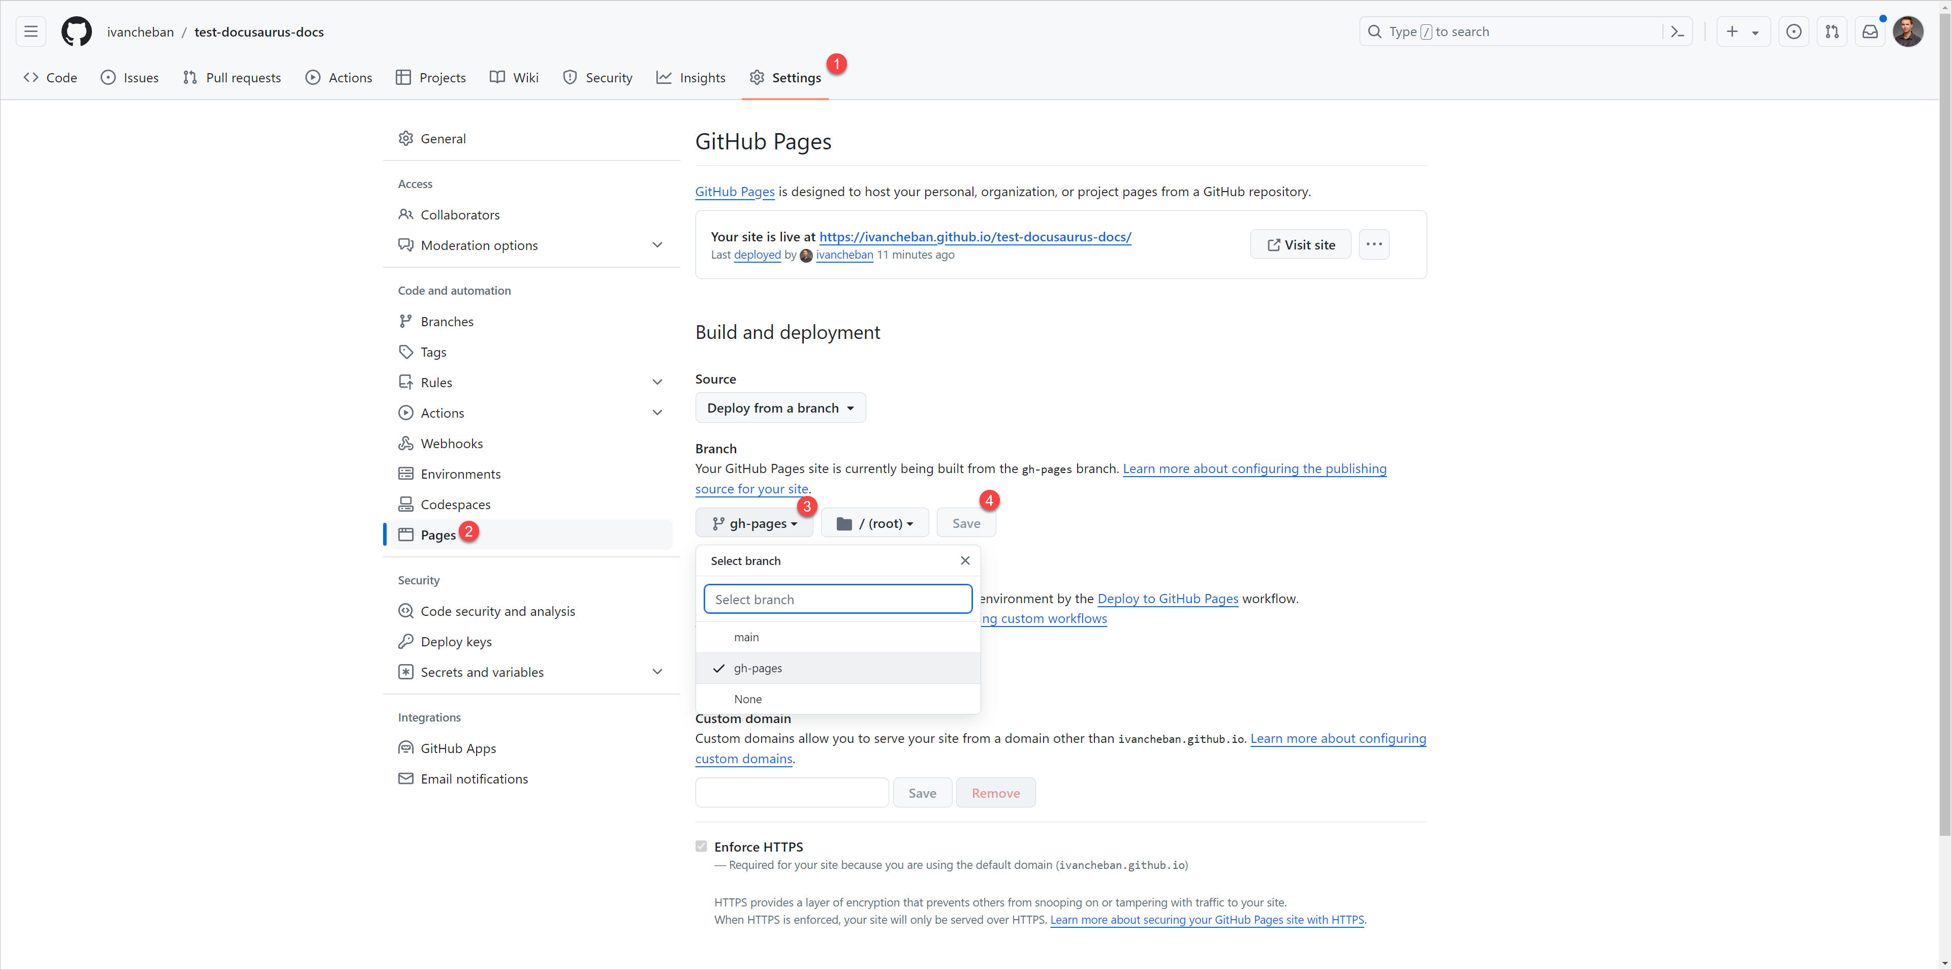Toggle the Enforce HTTPS checkbox

(x=702, y=847)
